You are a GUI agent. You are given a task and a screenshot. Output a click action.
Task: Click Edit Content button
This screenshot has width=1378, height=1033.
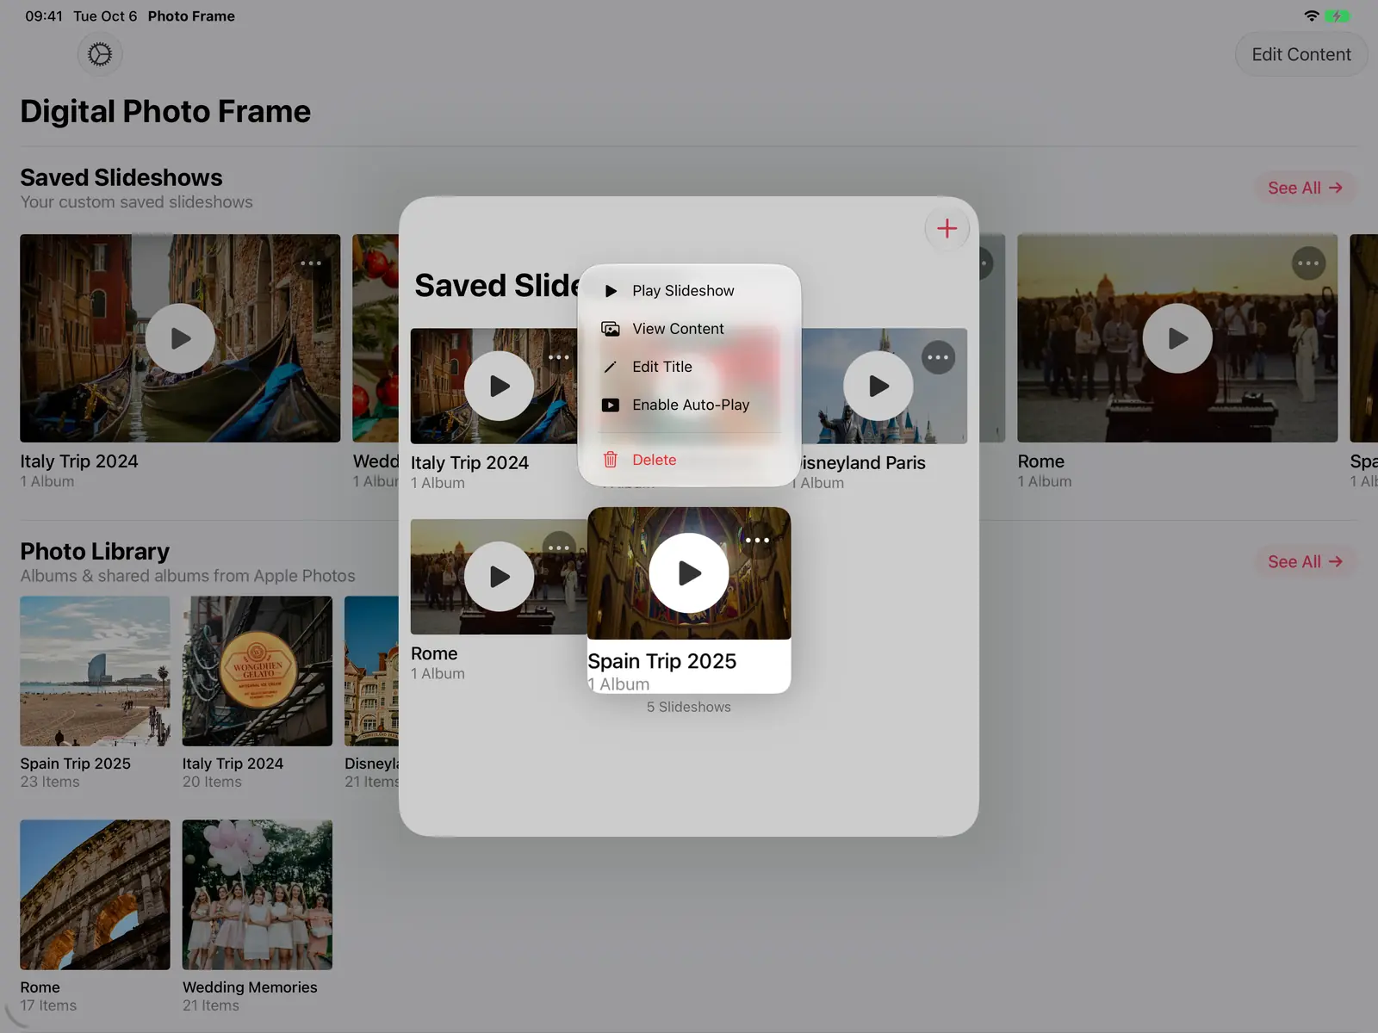click(x=1300, y=54)
